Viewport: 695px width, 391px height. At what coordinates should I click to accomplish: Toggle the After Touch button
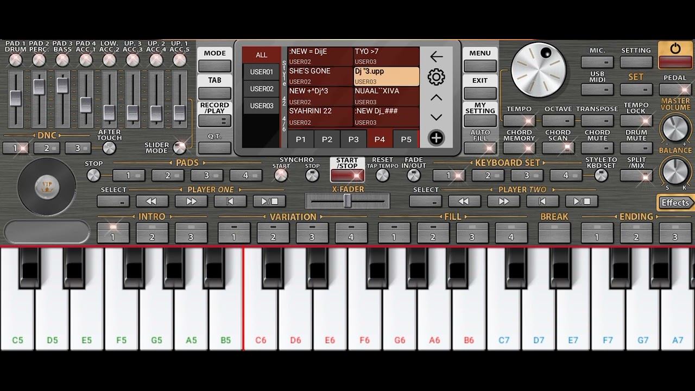(109, 148)
